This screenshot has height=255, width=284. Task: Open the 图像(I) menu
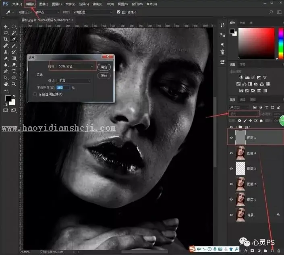(x=44, y=4)
